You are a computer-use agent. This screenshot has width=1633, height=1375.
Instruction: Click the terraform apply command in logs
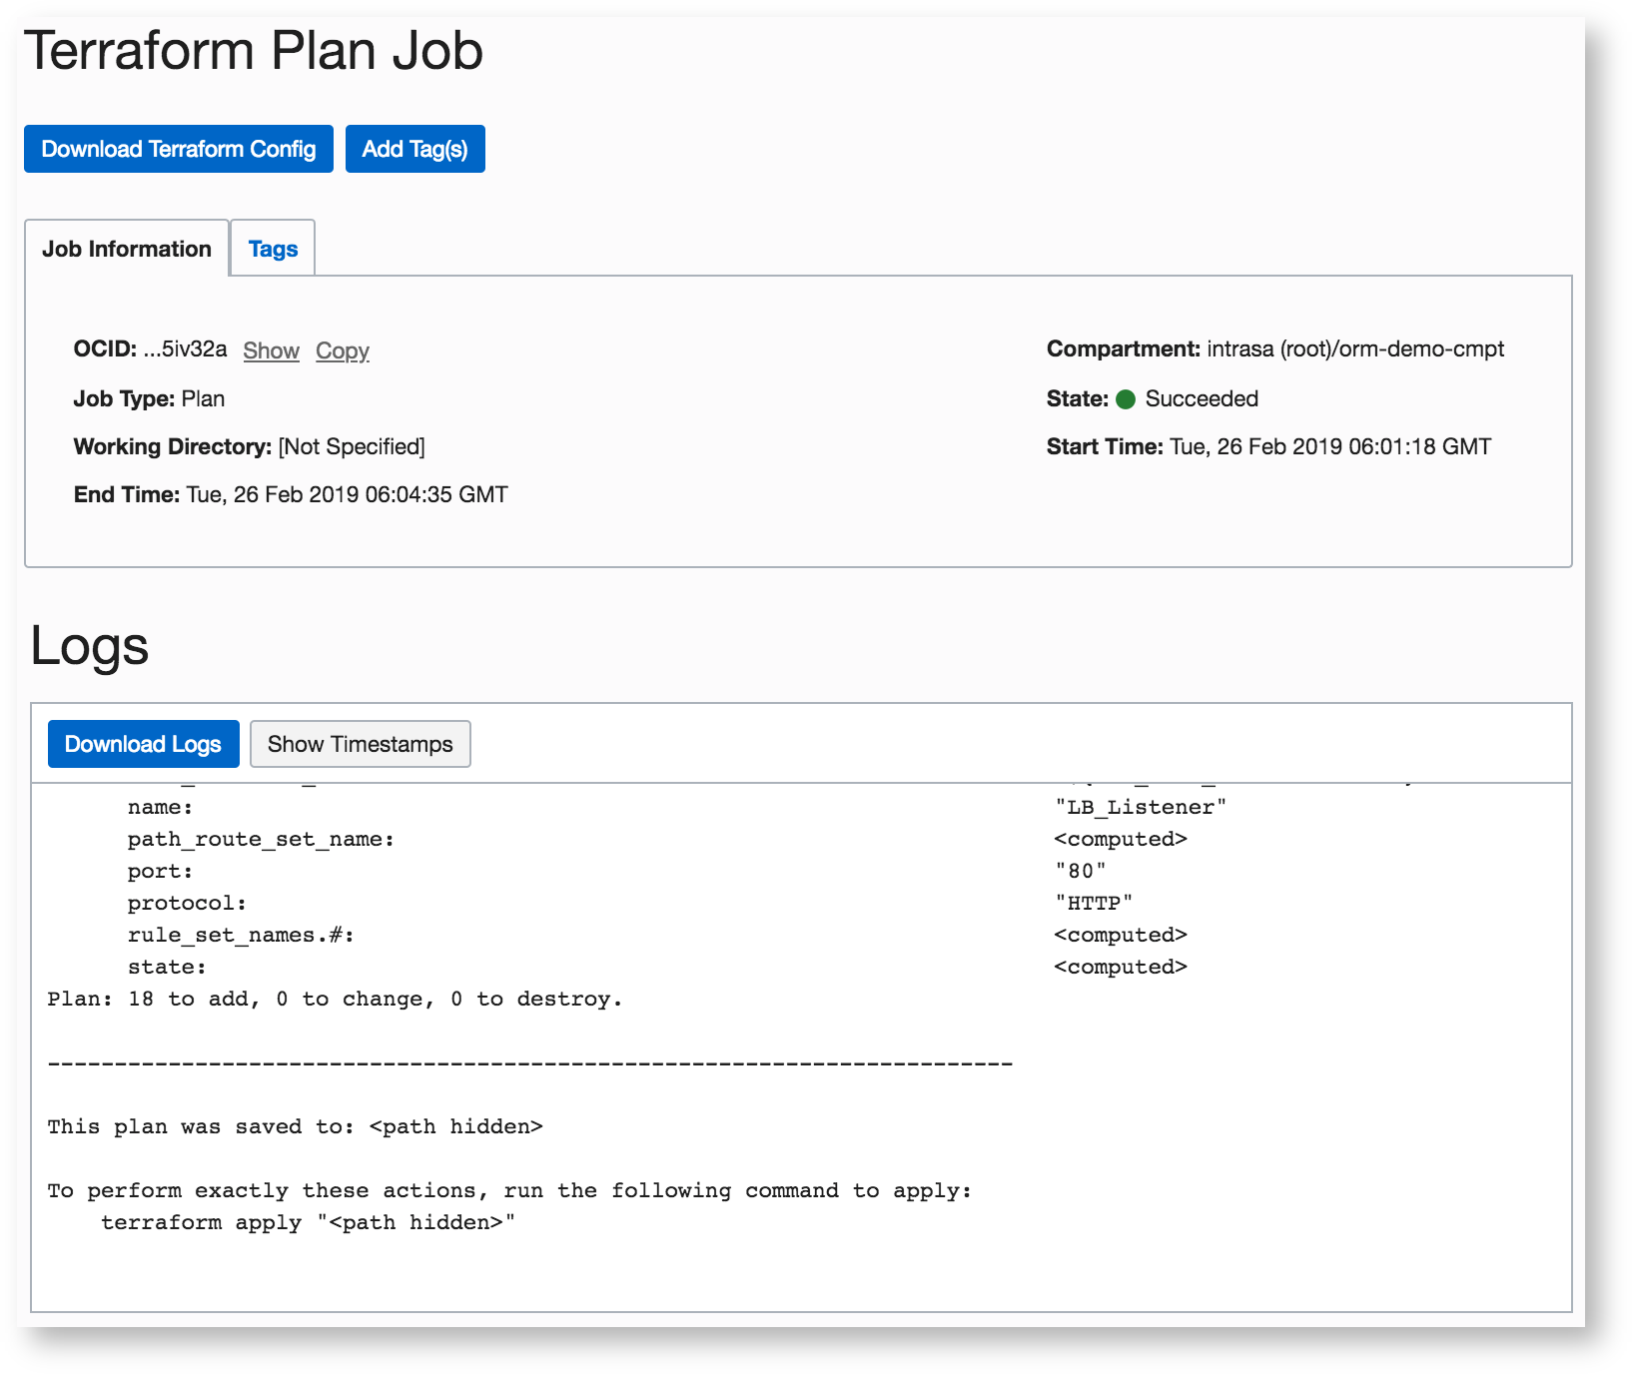point(308,1222)
